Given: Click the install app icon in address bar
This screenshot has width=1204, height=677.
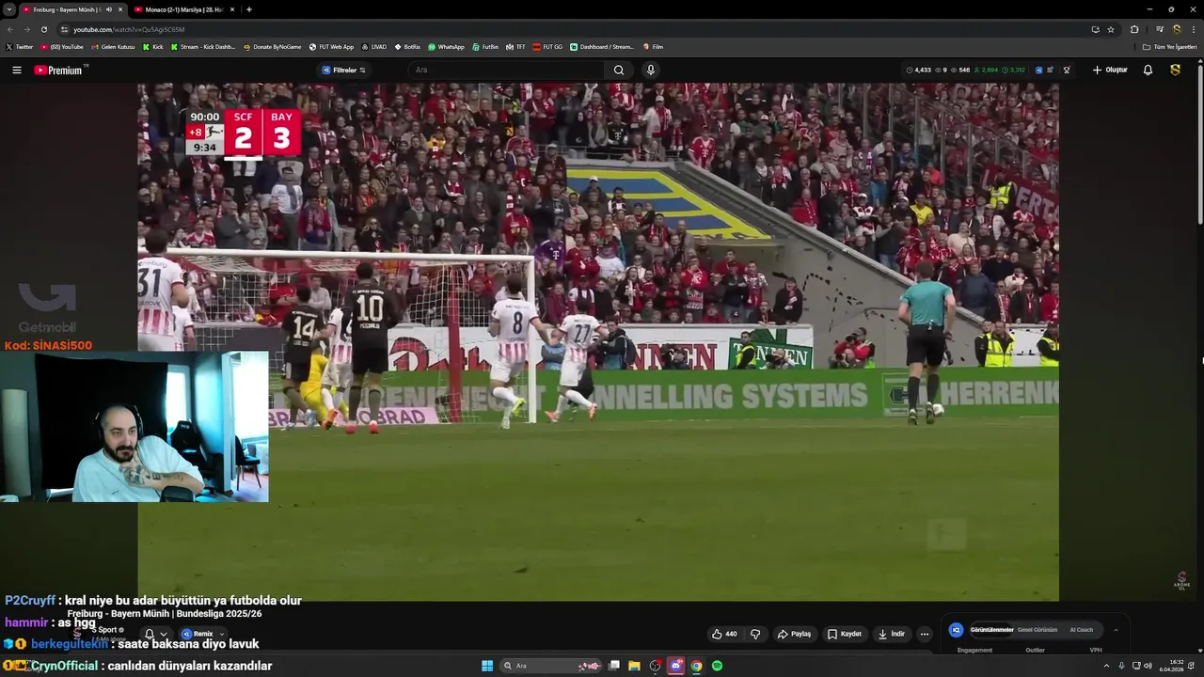Looking at the screenshot, I should click(x=1095, y=29).
